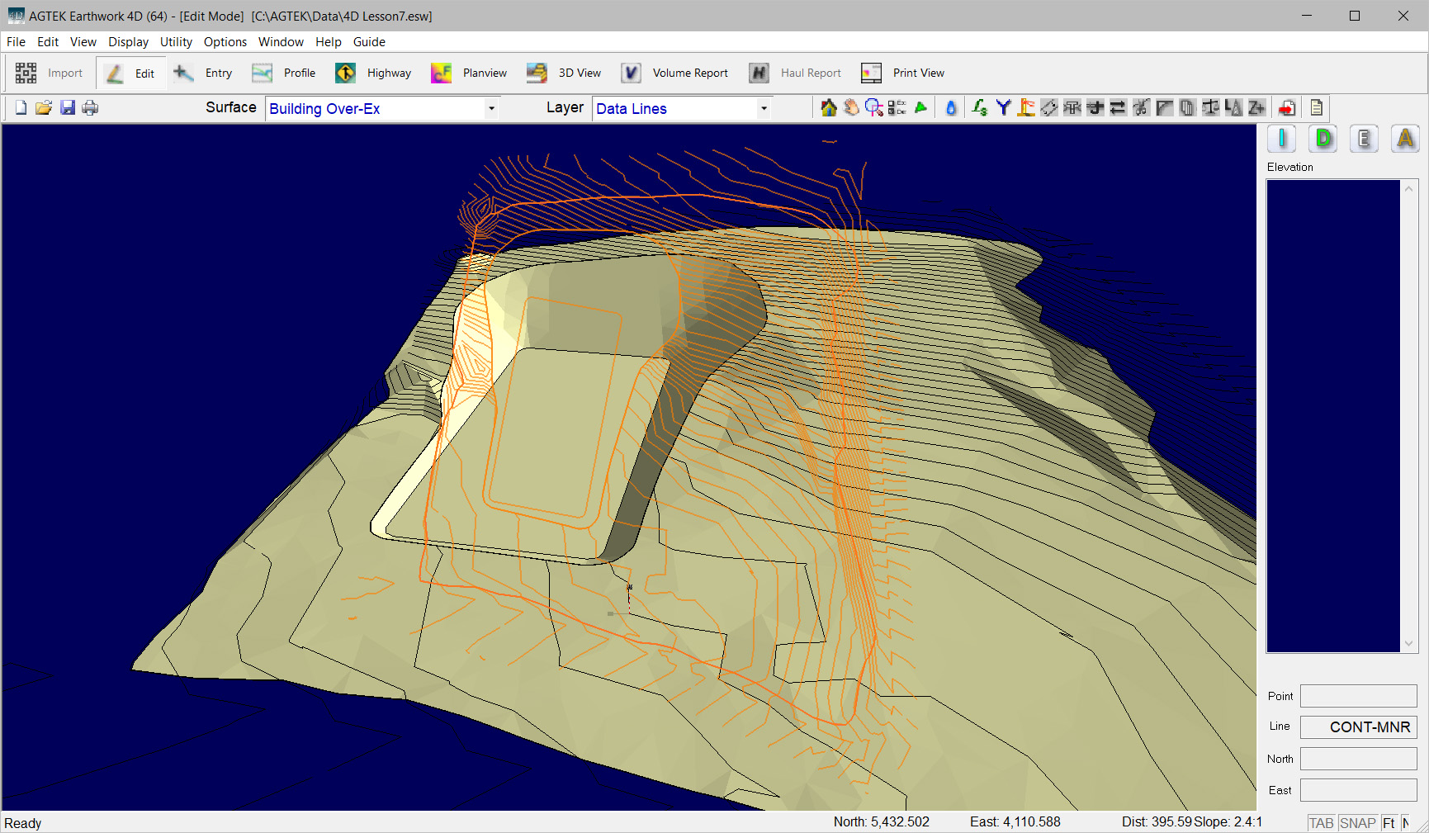
Task: Click the printer icon in toolbar
Action: click(90, 108)
